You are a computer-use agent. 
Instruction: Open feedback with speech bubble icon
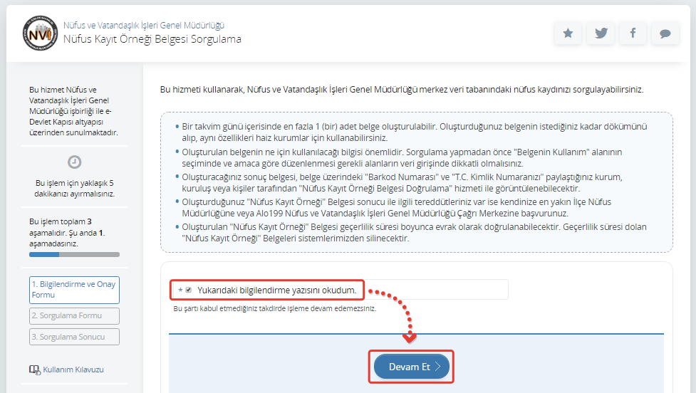[x=665, y=33]
